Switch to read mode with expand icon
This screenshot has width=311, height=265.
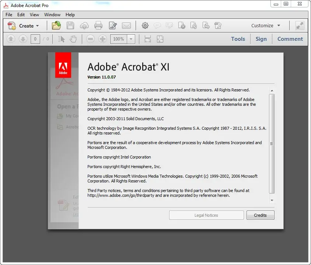coord(300,25)
